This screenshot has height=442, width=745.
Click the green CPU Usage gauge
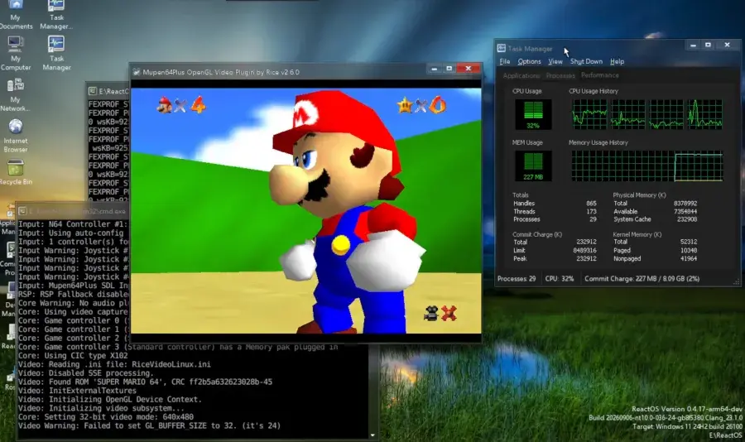(533, 114)
